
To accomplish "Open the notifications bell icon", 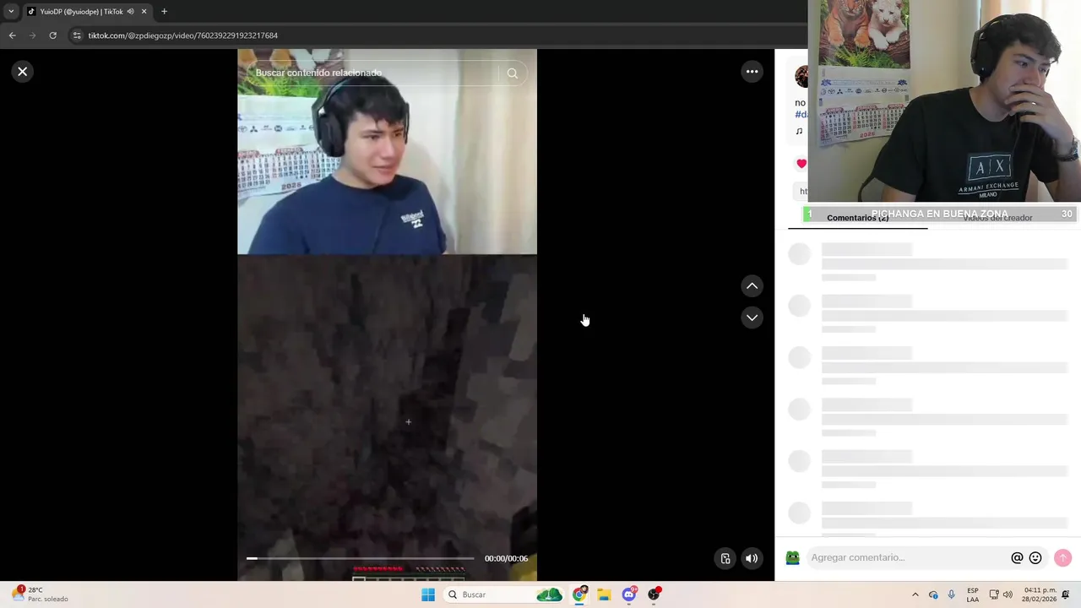I will click(x=1066, y=594).
